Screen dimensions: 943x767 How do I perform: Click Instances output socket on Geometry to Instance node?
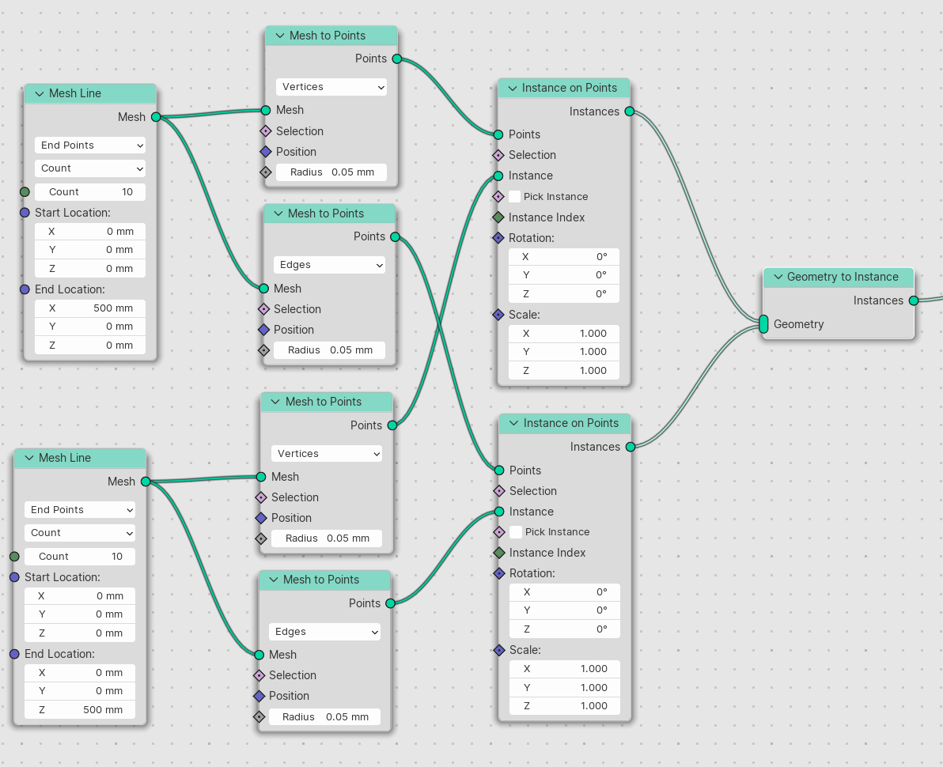click(914, 300)
